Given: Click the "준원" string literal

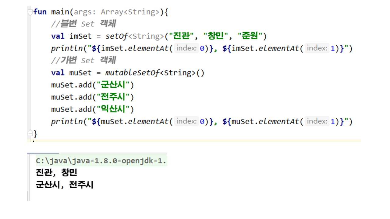Looking at the screenshot, I should [250, 36].
